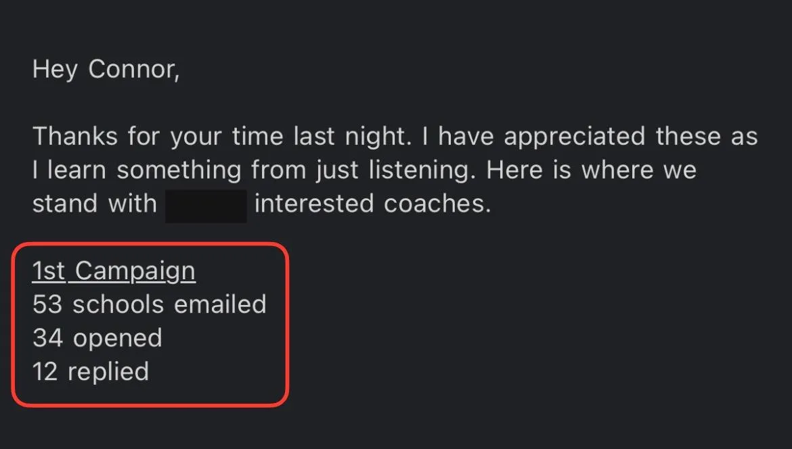Click the number 12 in campaign stats
This screenshot has height=449, width=792.
point(45,372)
